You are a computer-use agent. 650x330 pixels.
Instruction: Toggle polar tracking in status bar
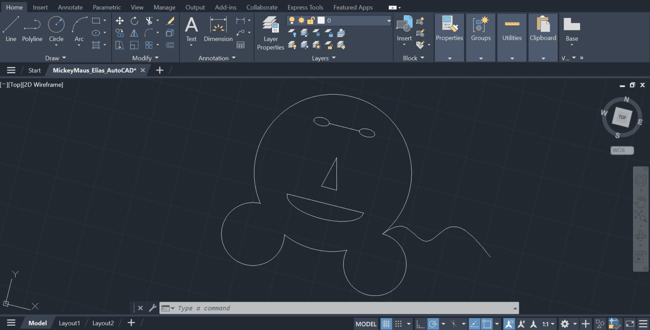[433, 324]
